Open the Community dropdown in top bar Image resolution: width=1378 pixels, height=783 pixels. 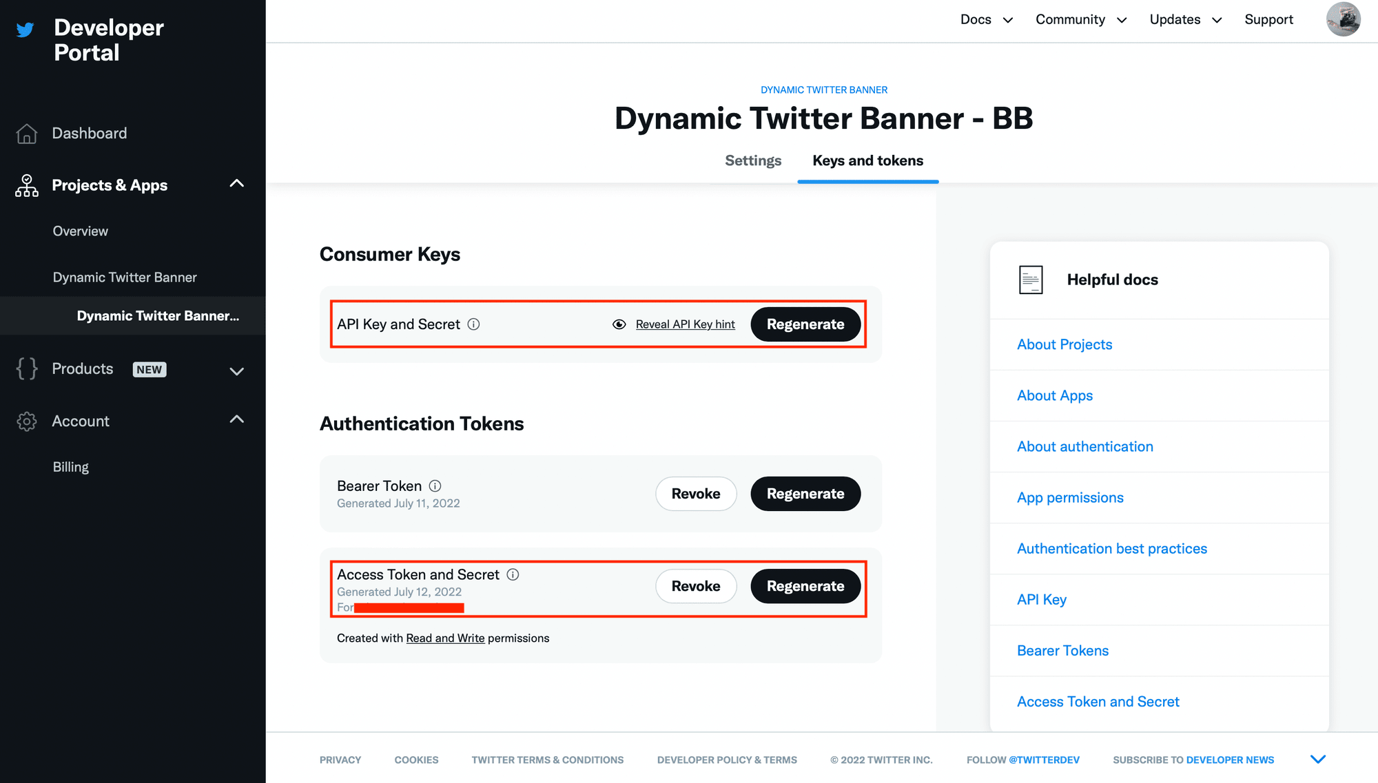pyautogui.click(x=1080, y=20)
